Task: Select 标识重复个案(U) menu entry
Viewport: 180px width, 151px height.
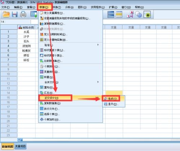Action: coord(71,50)
